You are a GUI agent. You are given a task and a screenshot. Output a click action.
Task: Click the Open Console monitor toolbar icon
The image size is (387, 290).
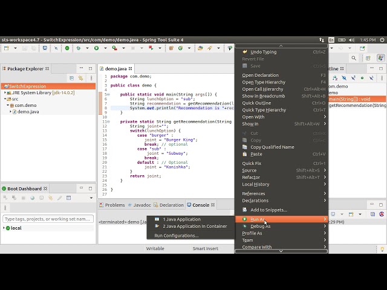[x=45, y=48]
